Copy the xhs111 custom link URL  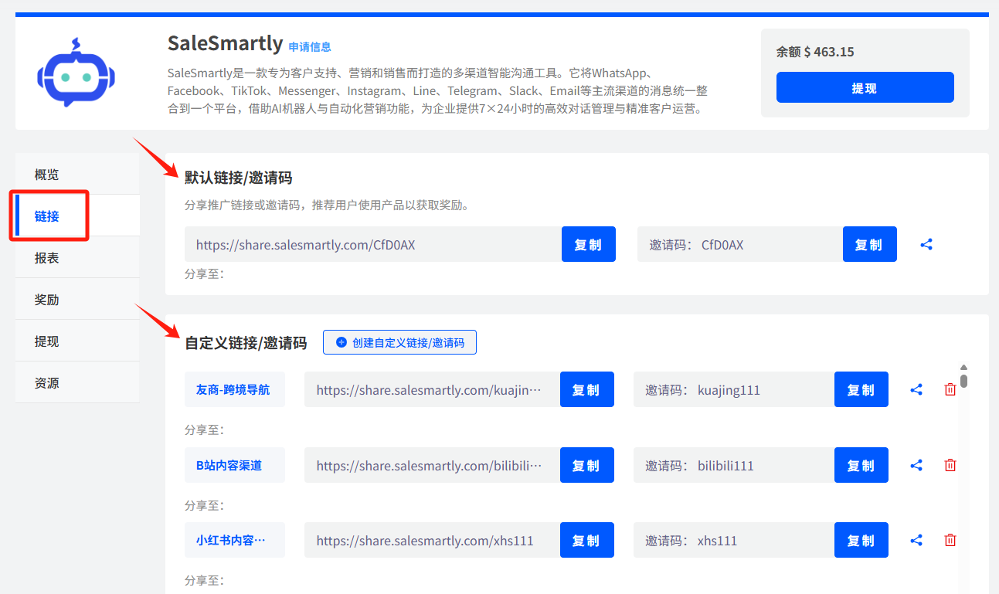tap(586, 541)
